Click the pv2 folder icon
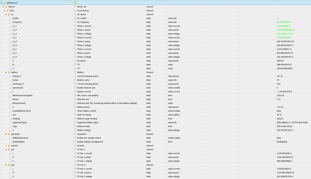Image resolution: width=311 pixels, height=179 pixels. click(x=9, y=165)
